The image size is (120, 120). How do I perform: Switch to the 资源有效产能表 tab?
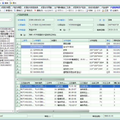[x=79, y=7]
